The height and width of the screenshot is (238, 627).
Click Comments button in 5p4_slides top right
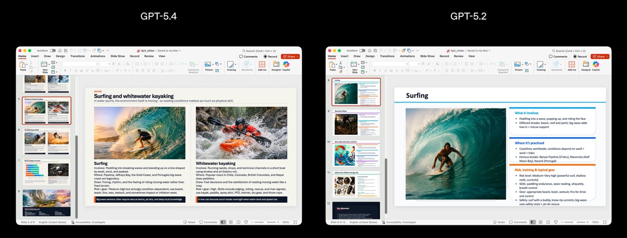(x=249, y=56)
